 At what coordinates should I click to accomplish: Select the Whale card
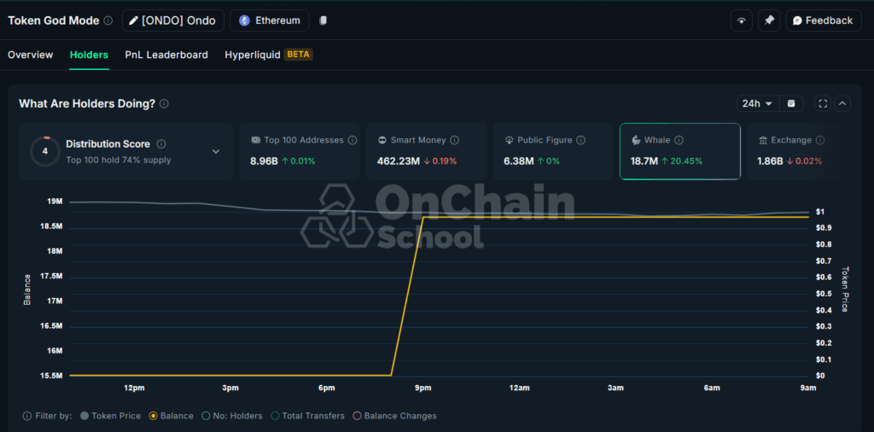coord(680,151)
